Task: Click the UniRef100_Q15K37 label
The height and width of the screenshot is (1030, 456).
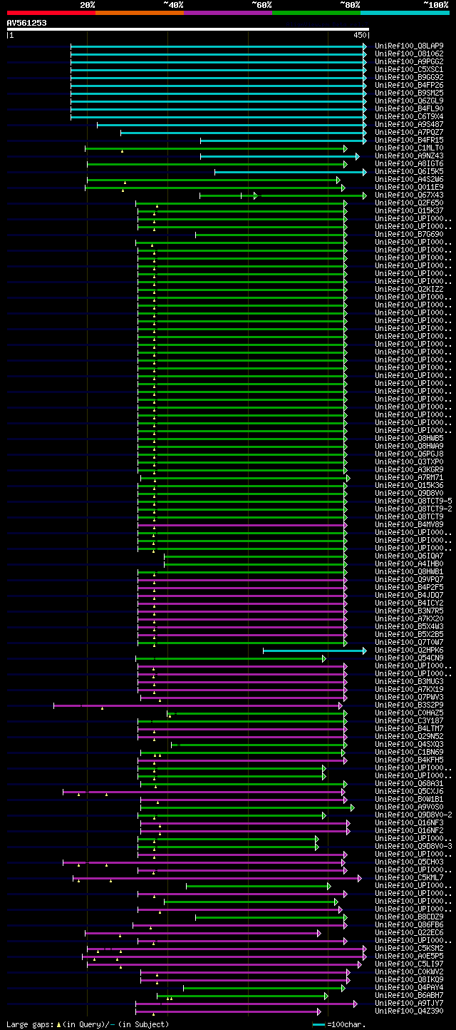Action: pos(409,211)
